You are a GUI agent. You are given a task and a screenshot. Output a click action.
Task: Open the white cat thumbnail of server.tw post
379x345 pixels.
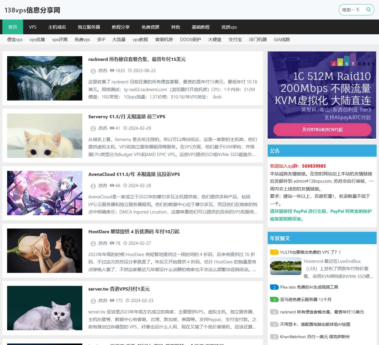pyautogui.click(x=45, y=308)
